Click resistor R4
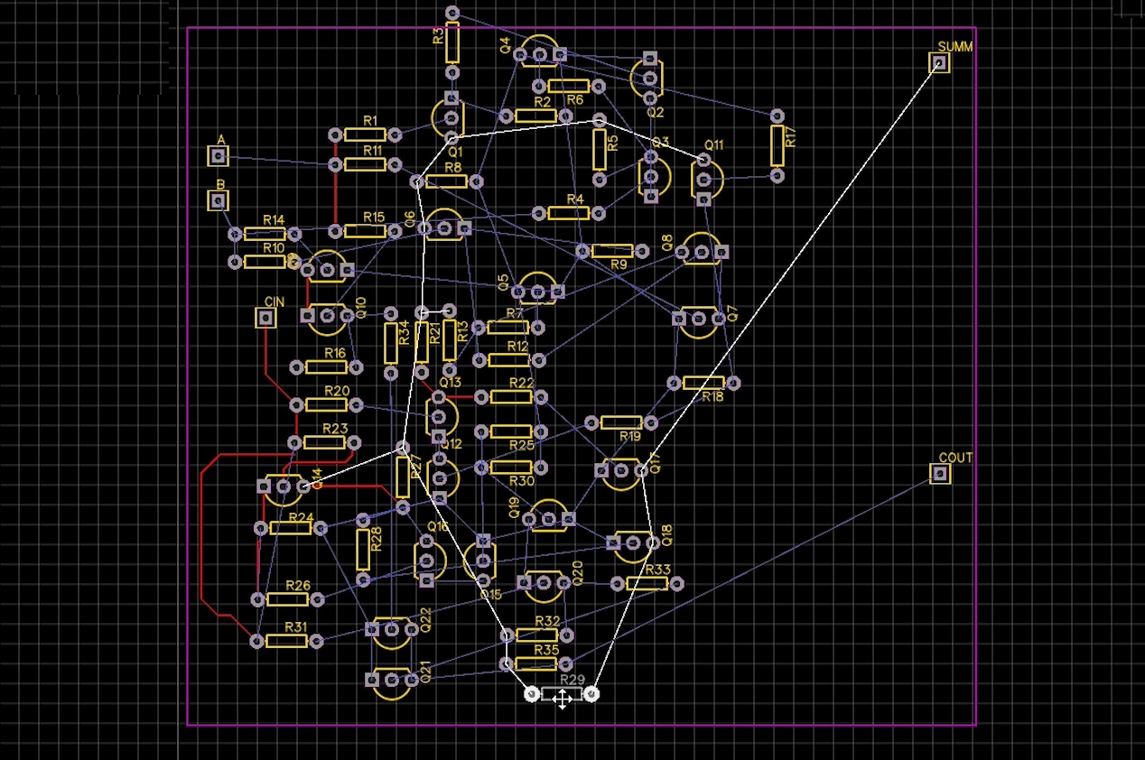This screenshot has height=760, width=1145. tap(568, 213)
